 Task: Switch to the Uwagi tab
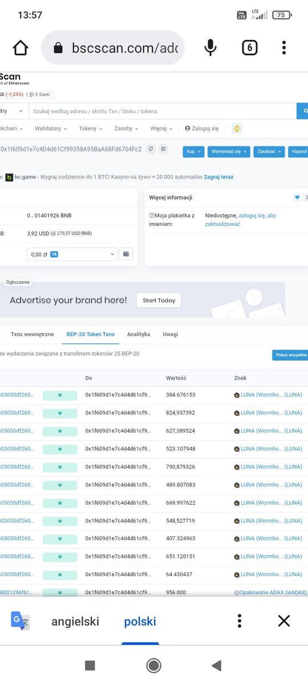click(x=170, y=334)
